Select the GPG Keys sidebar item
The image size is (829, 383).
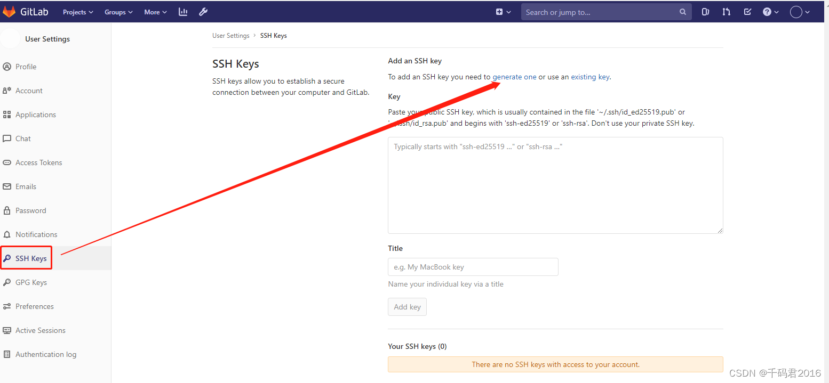(x=32, y=282)
